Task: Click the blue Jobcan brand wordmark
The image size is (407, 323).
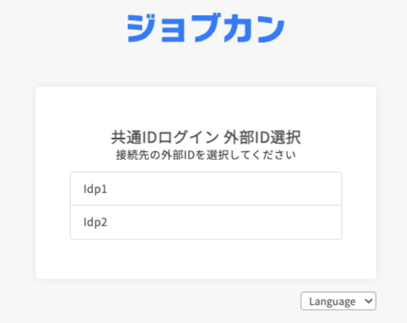Action: 206,29
